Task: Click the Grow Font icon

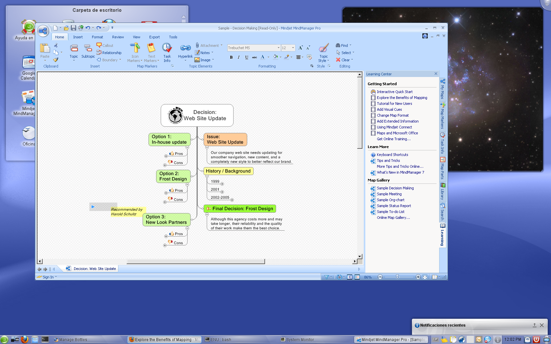Action: 300,48
